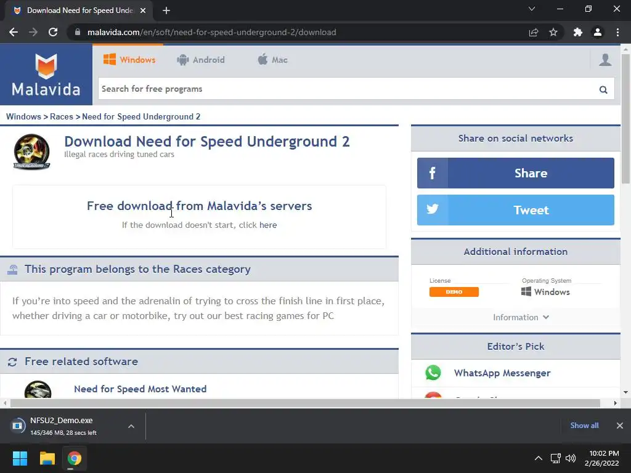Click the Chrome taskbar icon

74,458
